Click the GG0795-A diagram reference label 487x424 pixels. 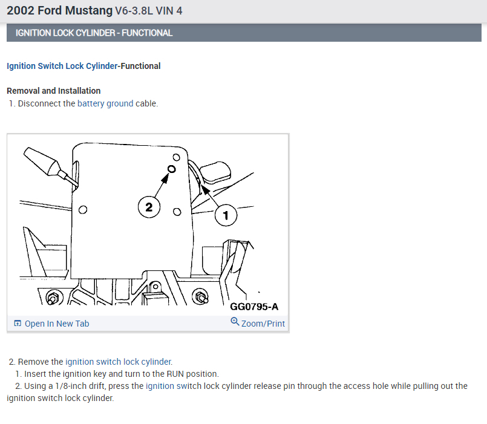254,307
